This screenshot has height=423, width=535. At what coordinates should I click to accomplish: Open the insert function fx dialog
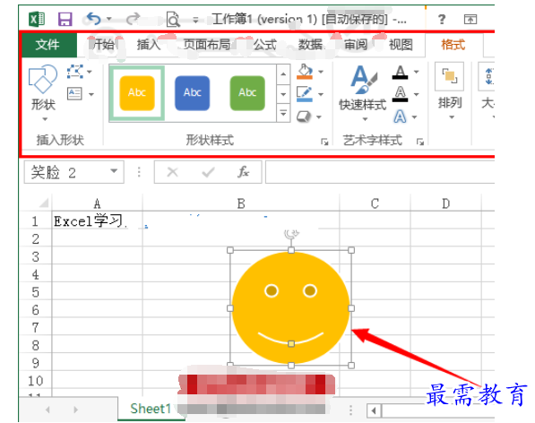(x=243, y=172)
